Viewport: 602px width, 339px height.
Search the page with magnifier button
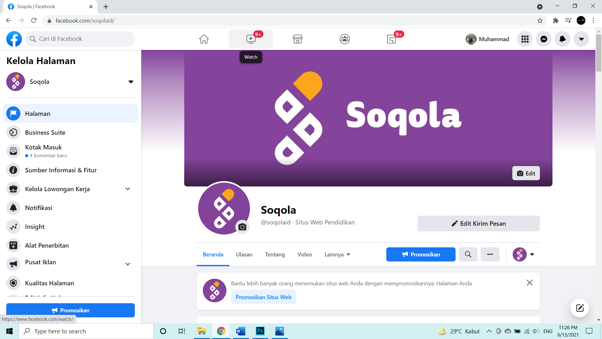coord(468,254)
